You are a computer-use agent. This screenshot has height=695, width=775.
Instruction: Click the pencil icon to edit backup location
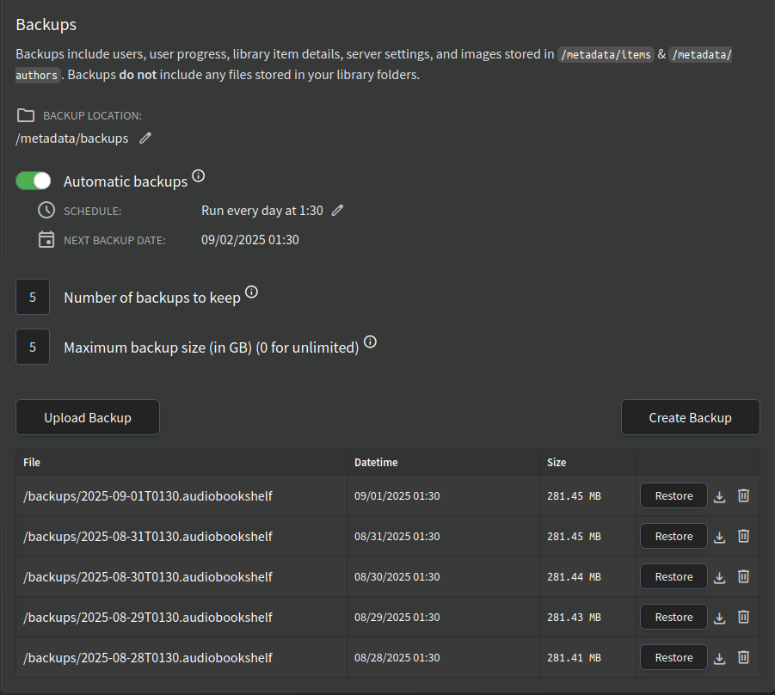coord(145,138)
